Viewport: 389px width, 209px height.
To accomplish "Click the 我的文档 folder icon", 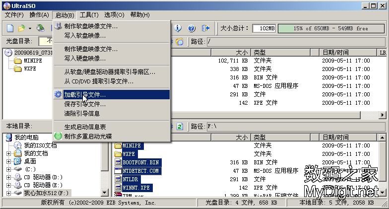I will [18, 153].
